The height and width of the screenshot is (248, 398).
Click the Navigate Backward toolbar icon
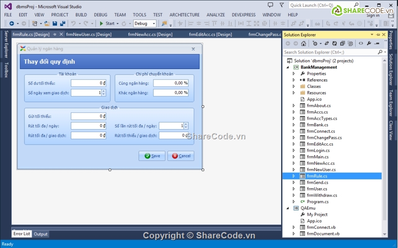point(12,23)
